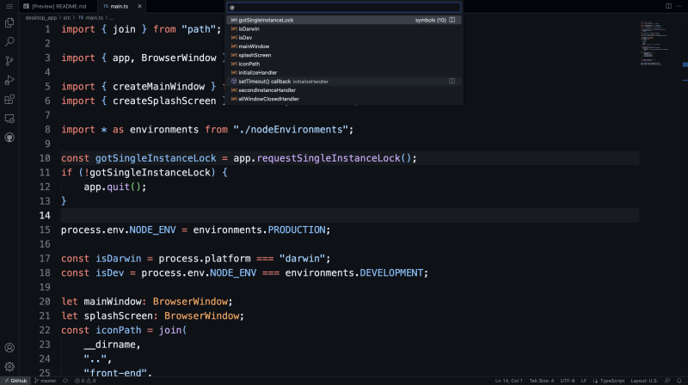
Task: Open the GitHub view in activity bar
Action: tap(9, 137)
